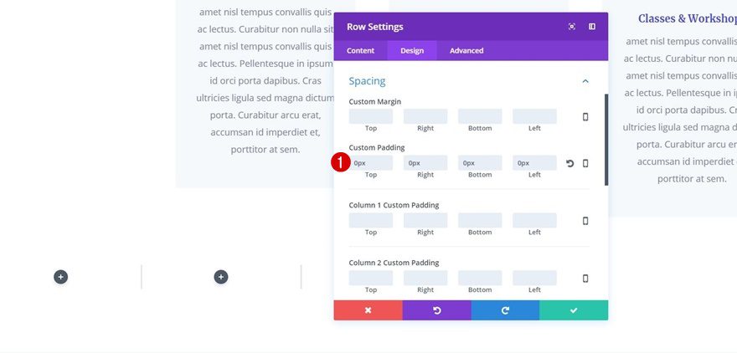
Task: Add a module with the leftmost plus button
Action: click(x=61, y=277)
